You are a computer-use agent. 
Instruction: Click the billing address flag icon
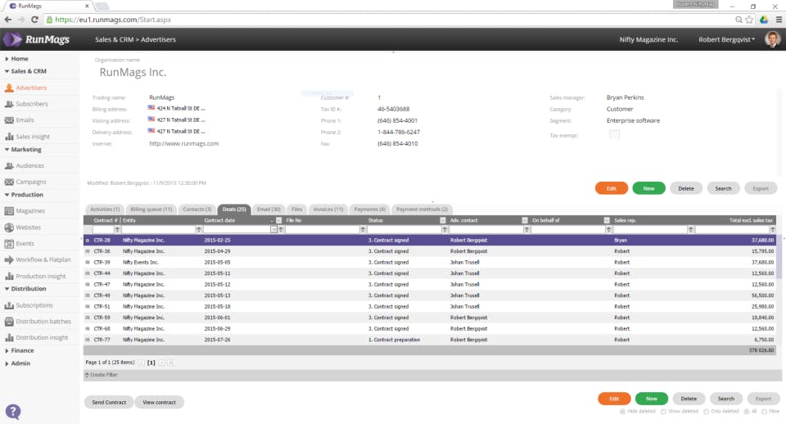pyautogui.click(x=151, y=108)
